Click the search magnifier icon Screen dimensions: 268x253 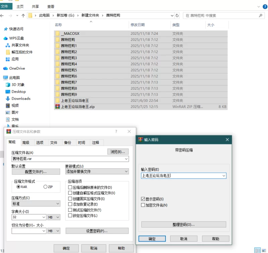click(x=261, y=15)
